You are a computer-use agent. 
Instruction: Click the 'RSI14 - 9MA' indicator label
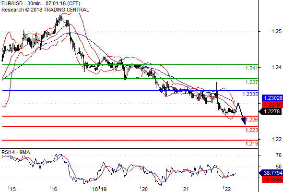point(16,153)
